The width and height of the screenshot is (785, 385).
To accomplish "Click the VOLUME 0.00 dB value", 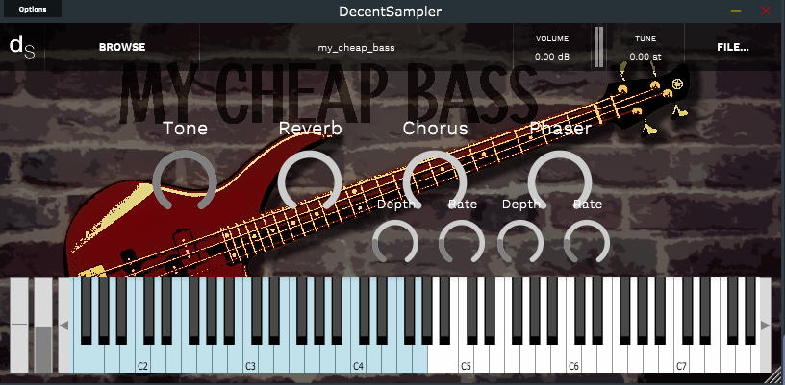I will (x=552, y=57).
